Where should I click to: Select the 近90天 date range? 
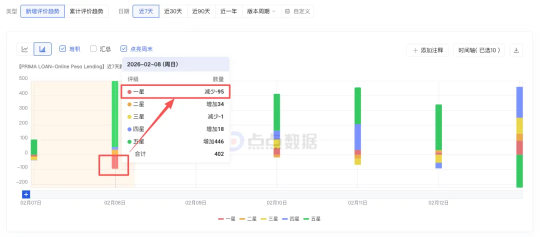click(201, 11)
